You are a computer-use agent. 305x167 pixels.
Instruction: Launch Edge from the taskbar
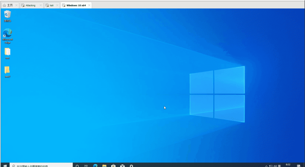point(95,166)
